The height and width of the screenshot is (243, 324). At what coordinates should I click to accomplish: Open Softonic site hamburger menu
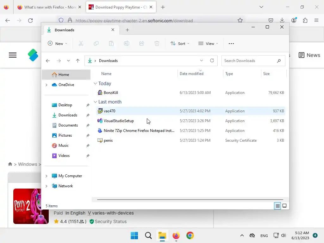13,55
